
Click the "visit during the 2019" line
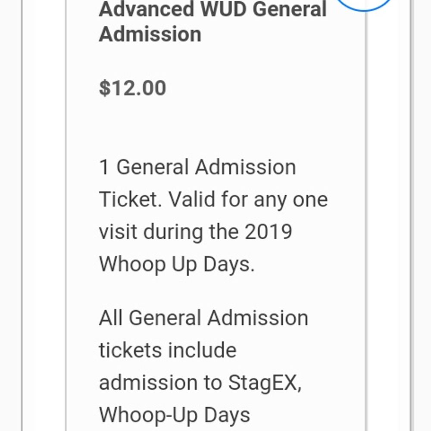195,231
